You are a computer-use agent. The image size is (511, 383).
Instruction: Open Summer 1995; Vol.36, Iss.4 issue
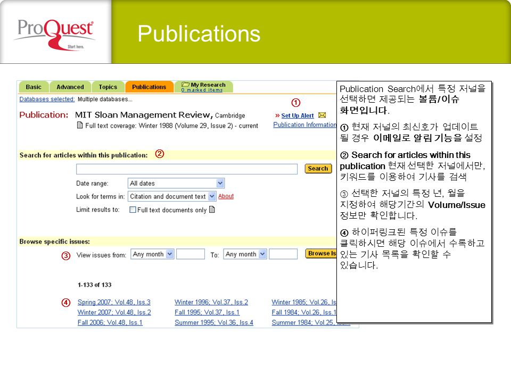click(214, 322)
